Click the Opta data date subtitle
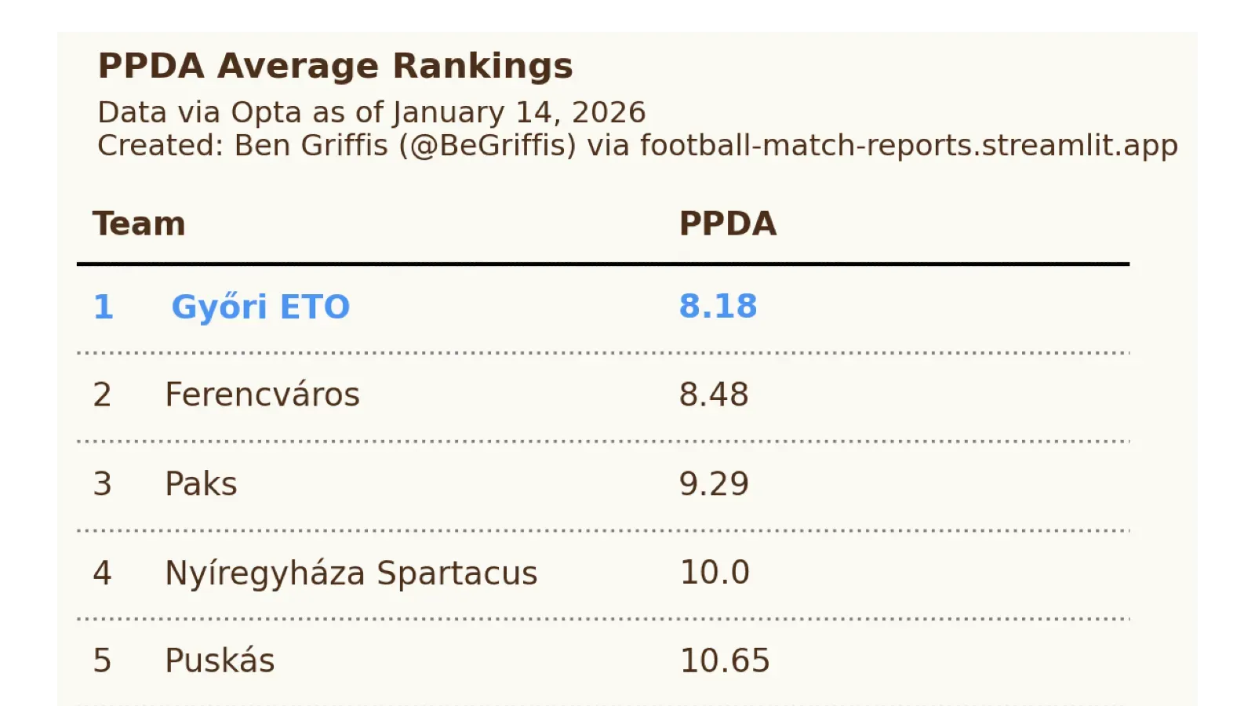1255x706 pixels. 371,113
